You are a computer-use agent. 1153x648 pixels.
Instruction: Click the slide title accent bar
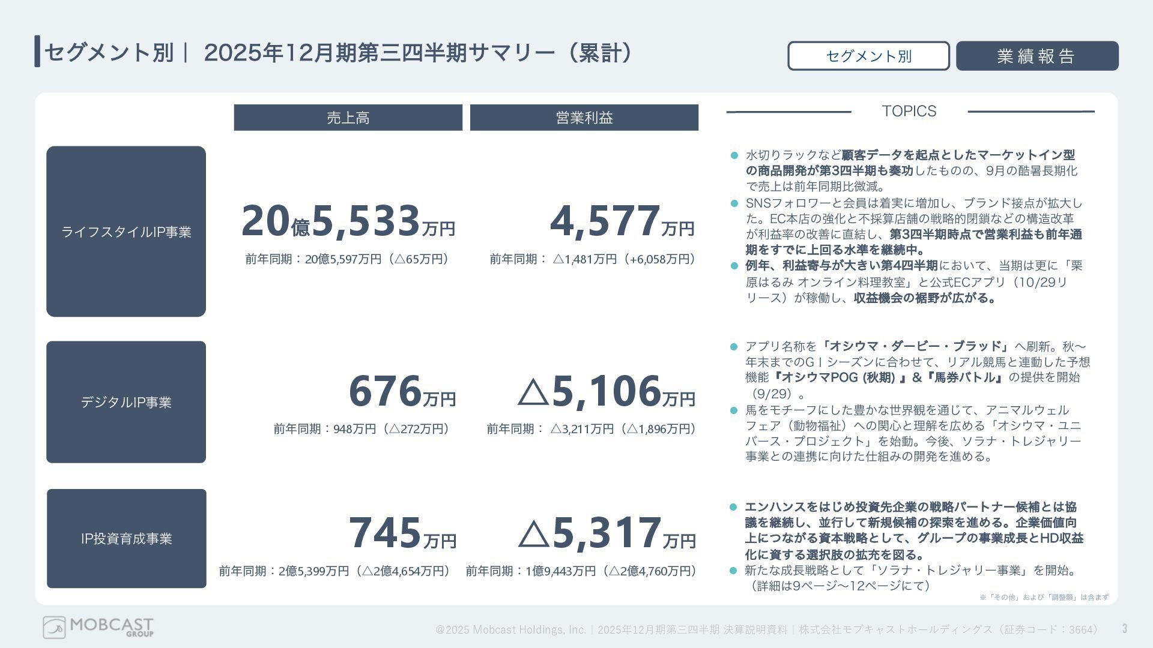37,52
